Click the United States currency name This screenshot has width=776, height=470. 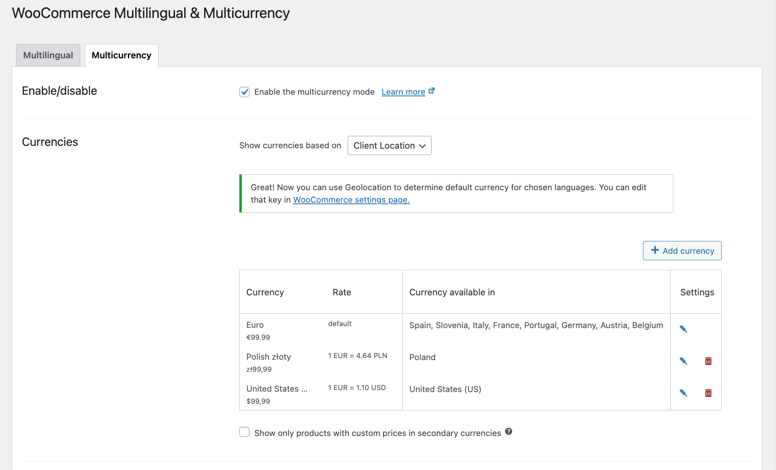tap(277, 389)
